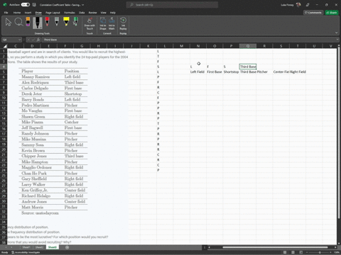This screenshot has width=341, height=255.
Task: Open the user account profile picture
Action: (298, 5)
